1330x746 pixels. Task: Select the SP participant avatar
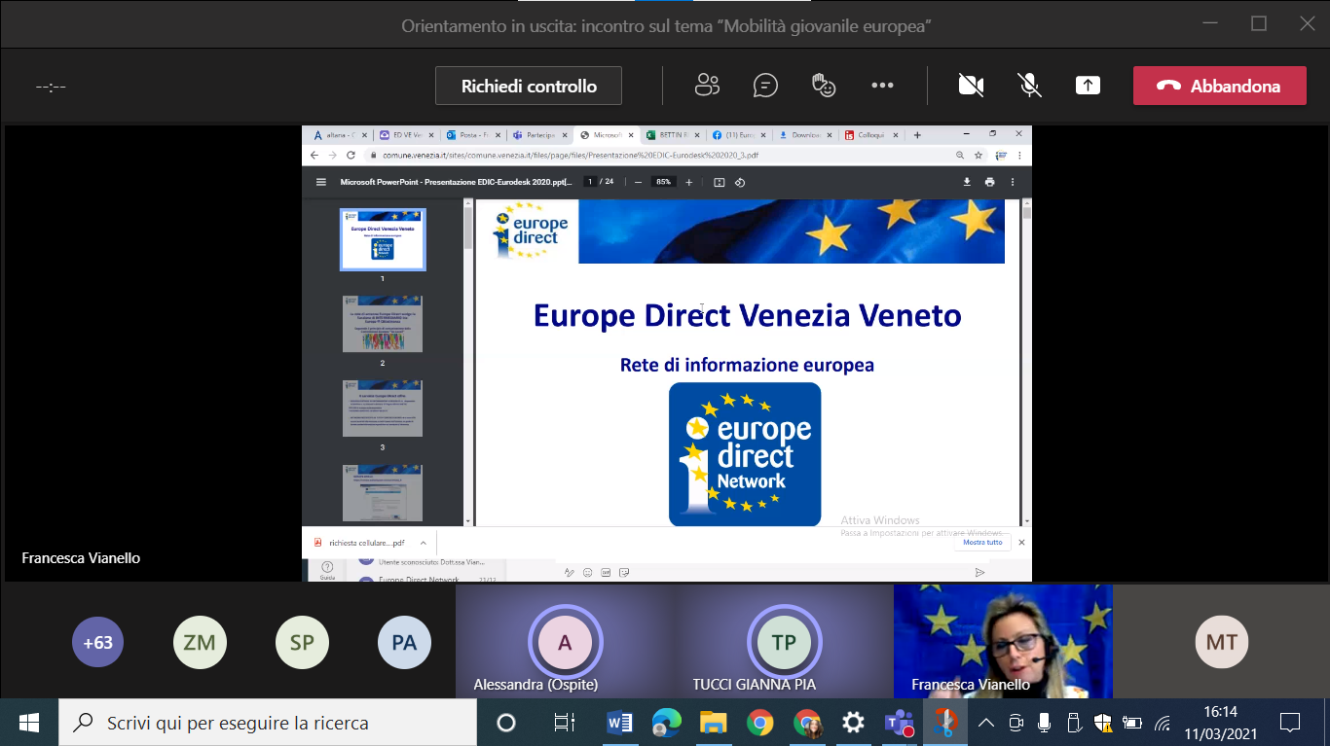coord(302,642)
